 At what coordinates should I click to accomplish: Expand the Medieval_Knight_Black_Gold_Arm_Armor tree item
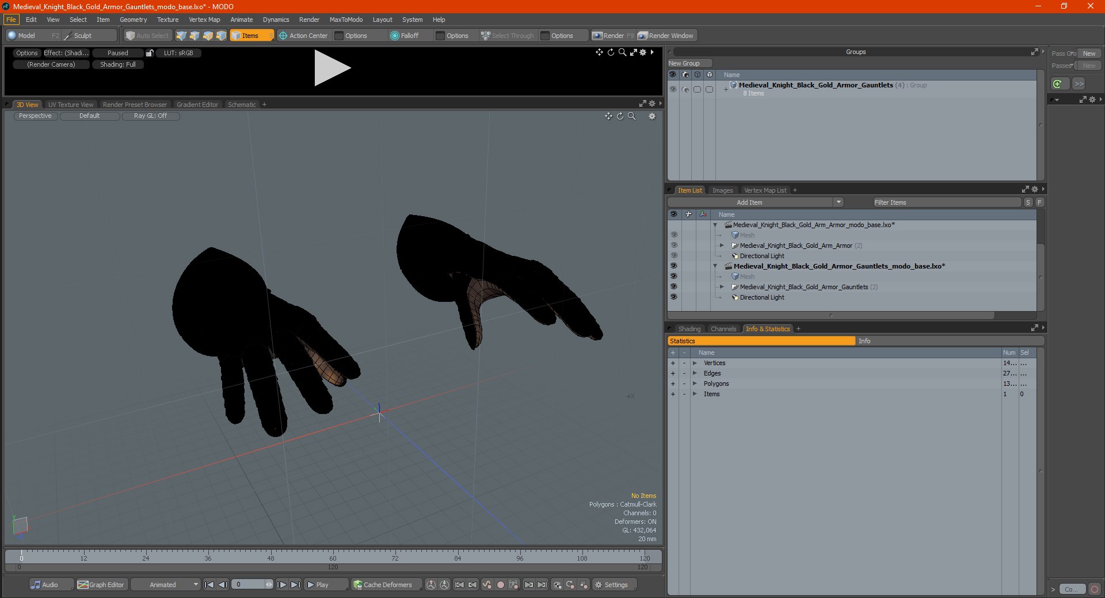[722, 246]
